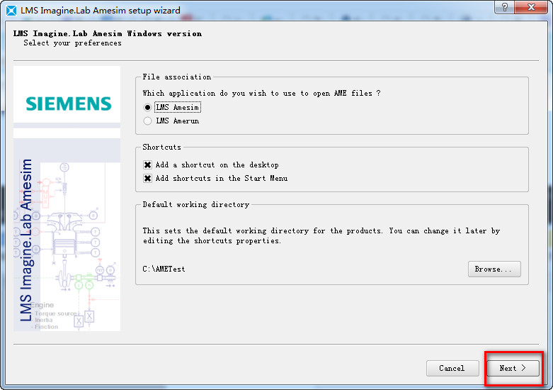This screenshot has width=553, height=390.
Task: Click the Amesim app icon in title bar
Action: (x=11, y=11)
